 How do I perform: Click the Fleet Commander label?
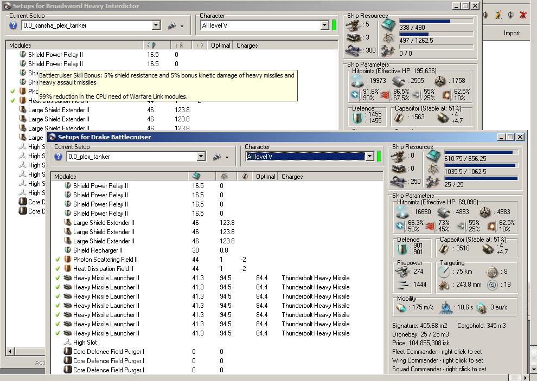point(437,352)
